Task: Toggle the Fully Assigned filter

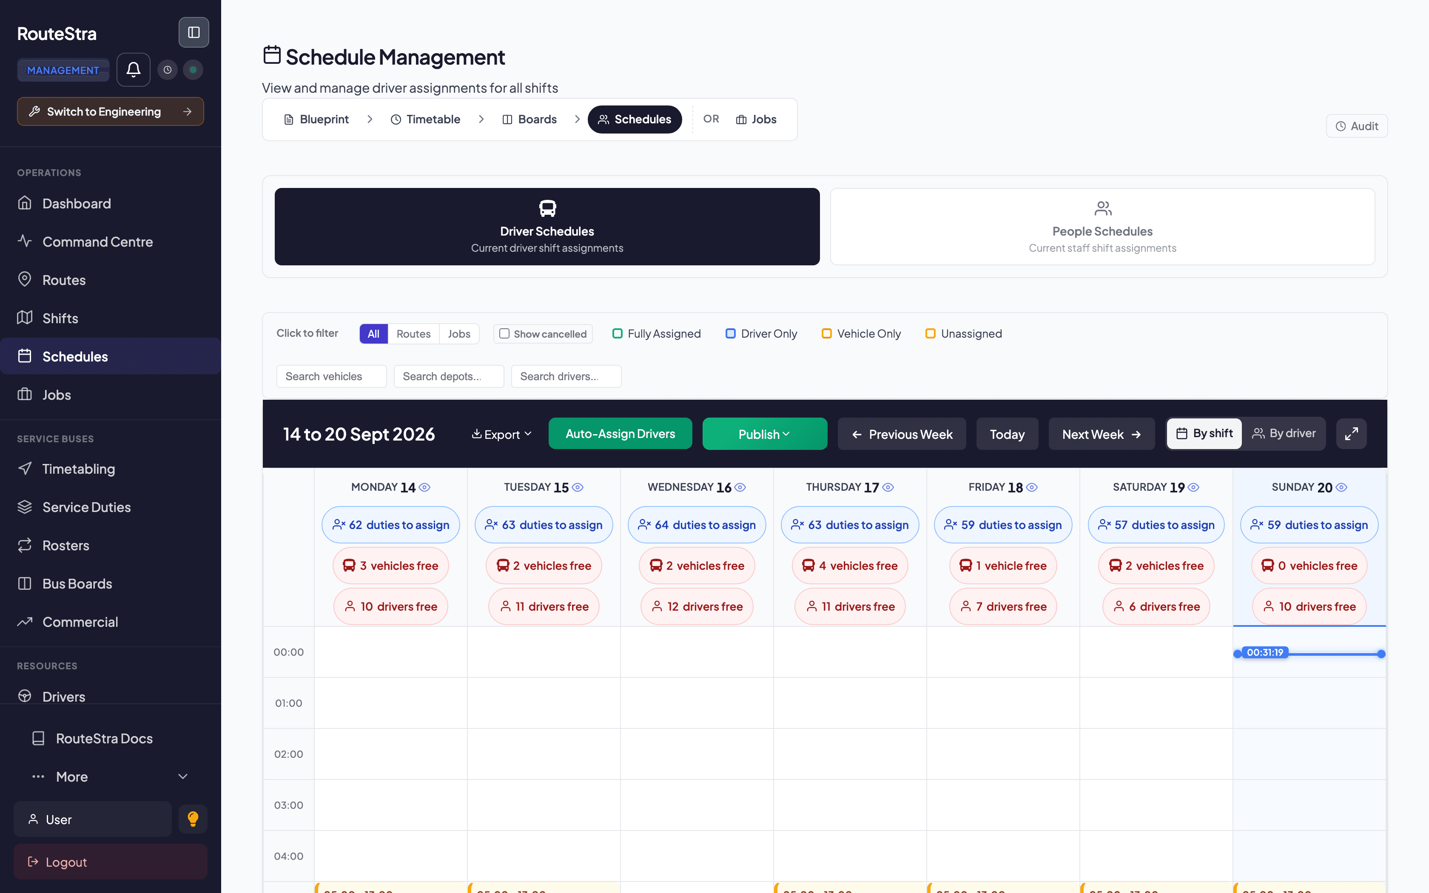Action: pyautogui.click(x=657, y=334)
